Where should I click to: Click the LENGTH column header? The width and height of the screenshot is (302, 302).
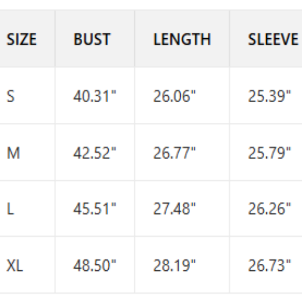tap(182, 40)
